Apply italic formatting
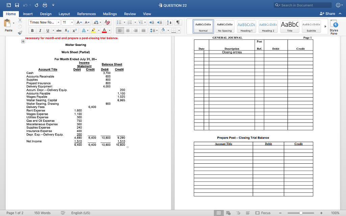 click(40, 30)
